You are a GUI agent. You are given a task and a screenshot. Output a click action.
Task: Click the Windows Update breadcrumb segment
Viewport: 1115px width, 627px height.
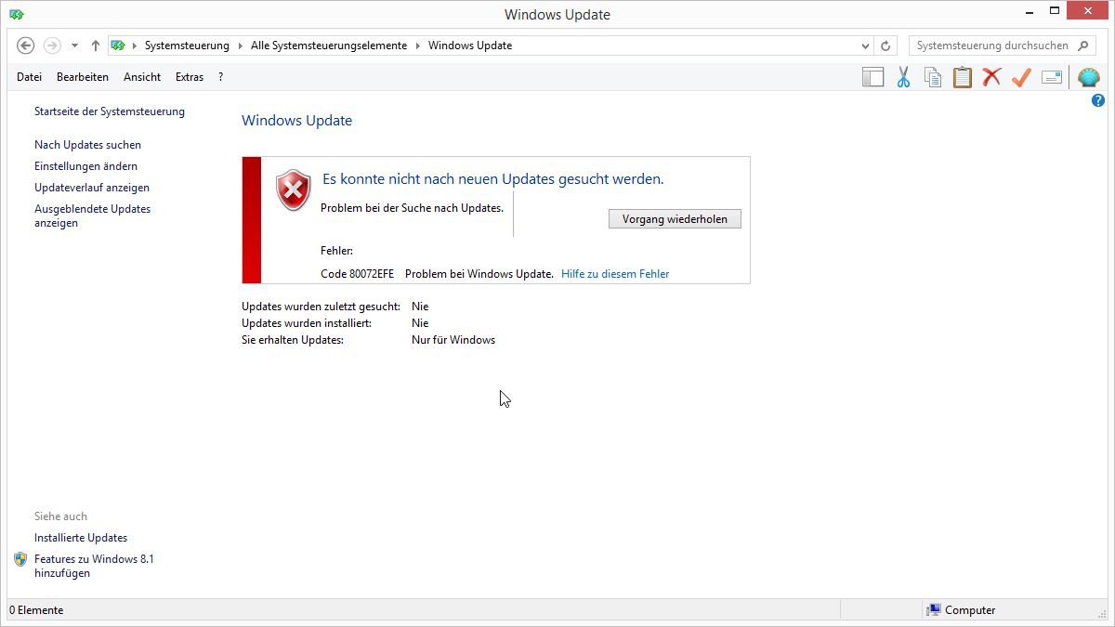tap(470, 46)
